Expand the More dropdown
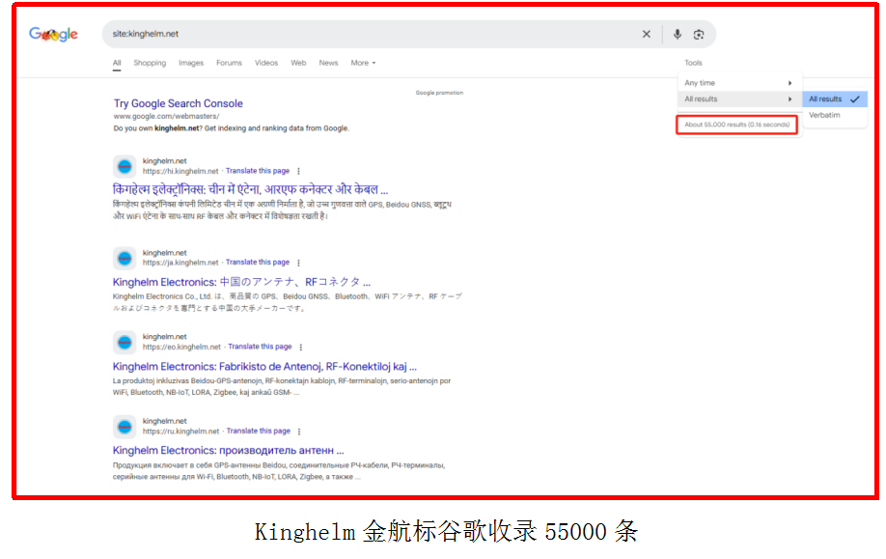The width and height of the screenshot is (886, 559). [x=363, y=63]
